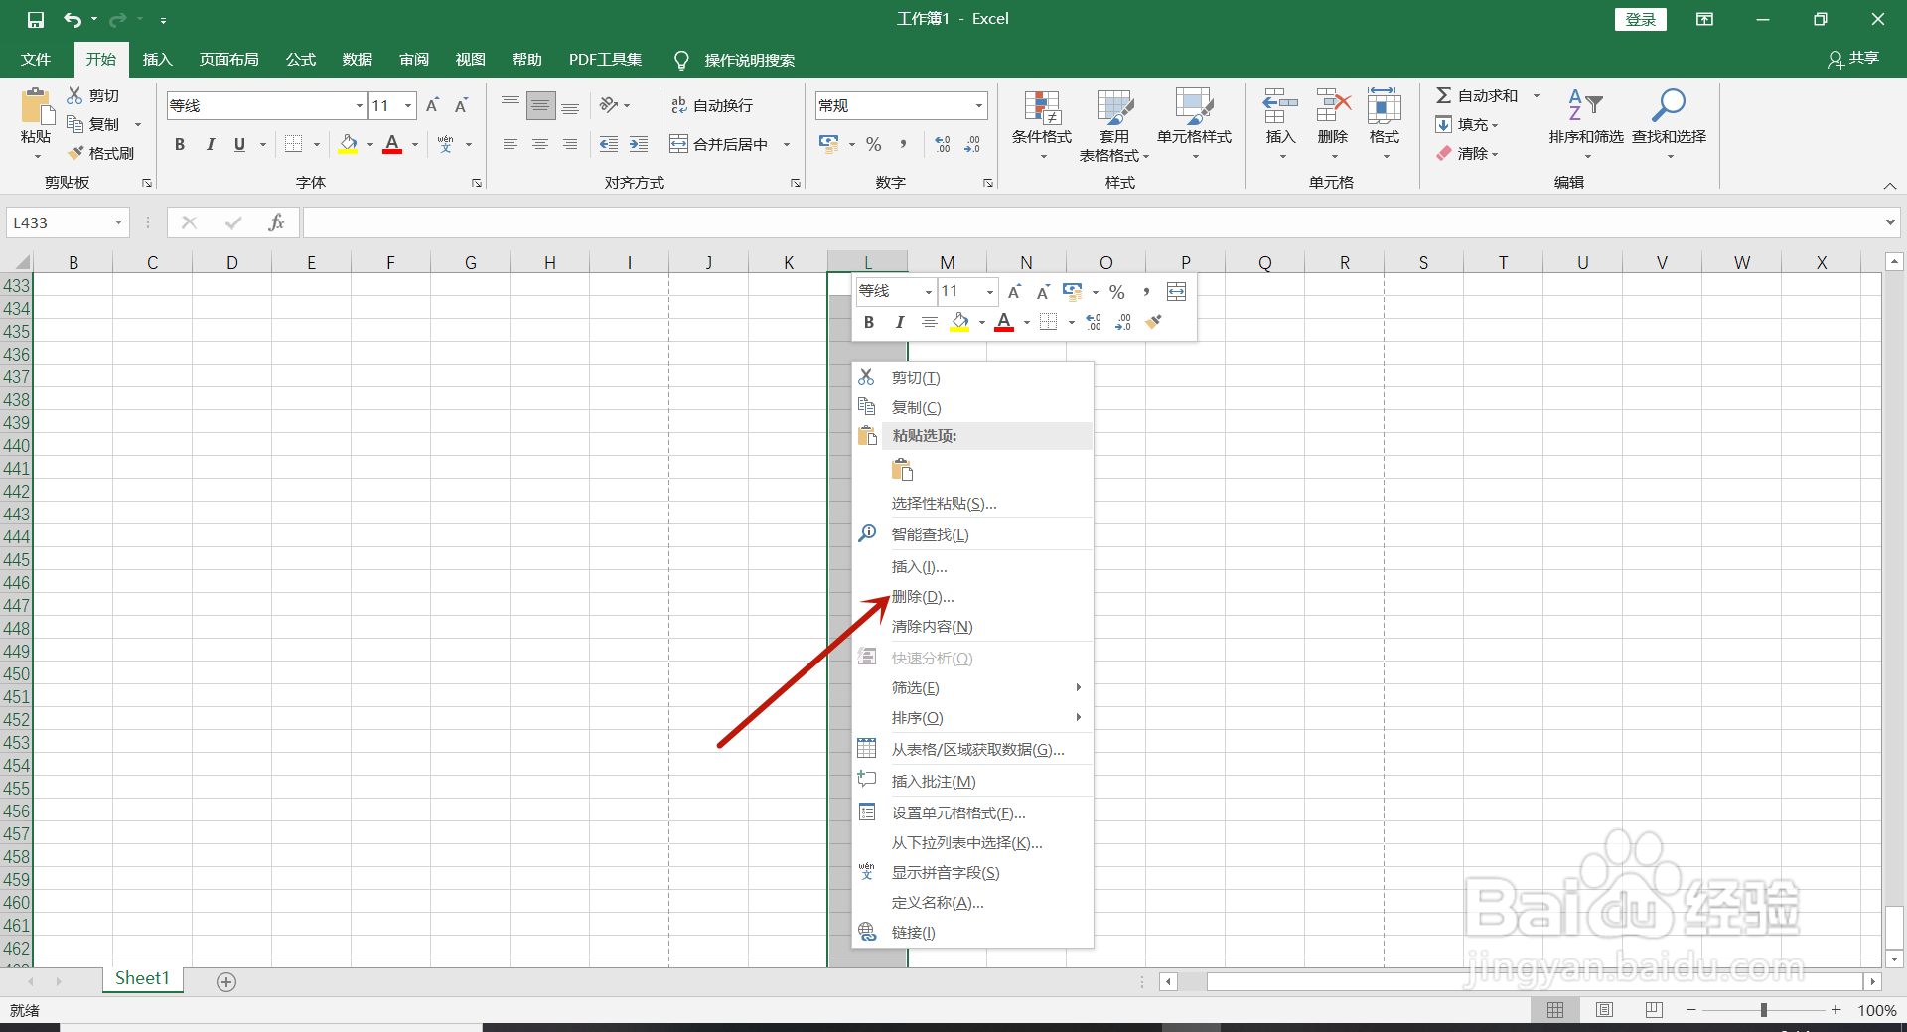Click the 登录 sign-in button

tap(1641, 19)
